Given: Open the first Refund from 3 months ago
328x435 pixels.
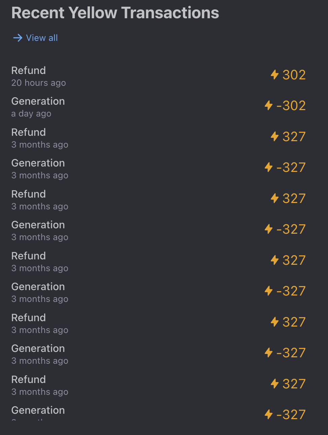Looking at the screenshot, I should (x=29, y=132).
